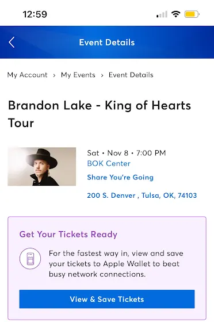Tap the Wi-Fi status icon

pyautogui.click(x=176, y=14)
